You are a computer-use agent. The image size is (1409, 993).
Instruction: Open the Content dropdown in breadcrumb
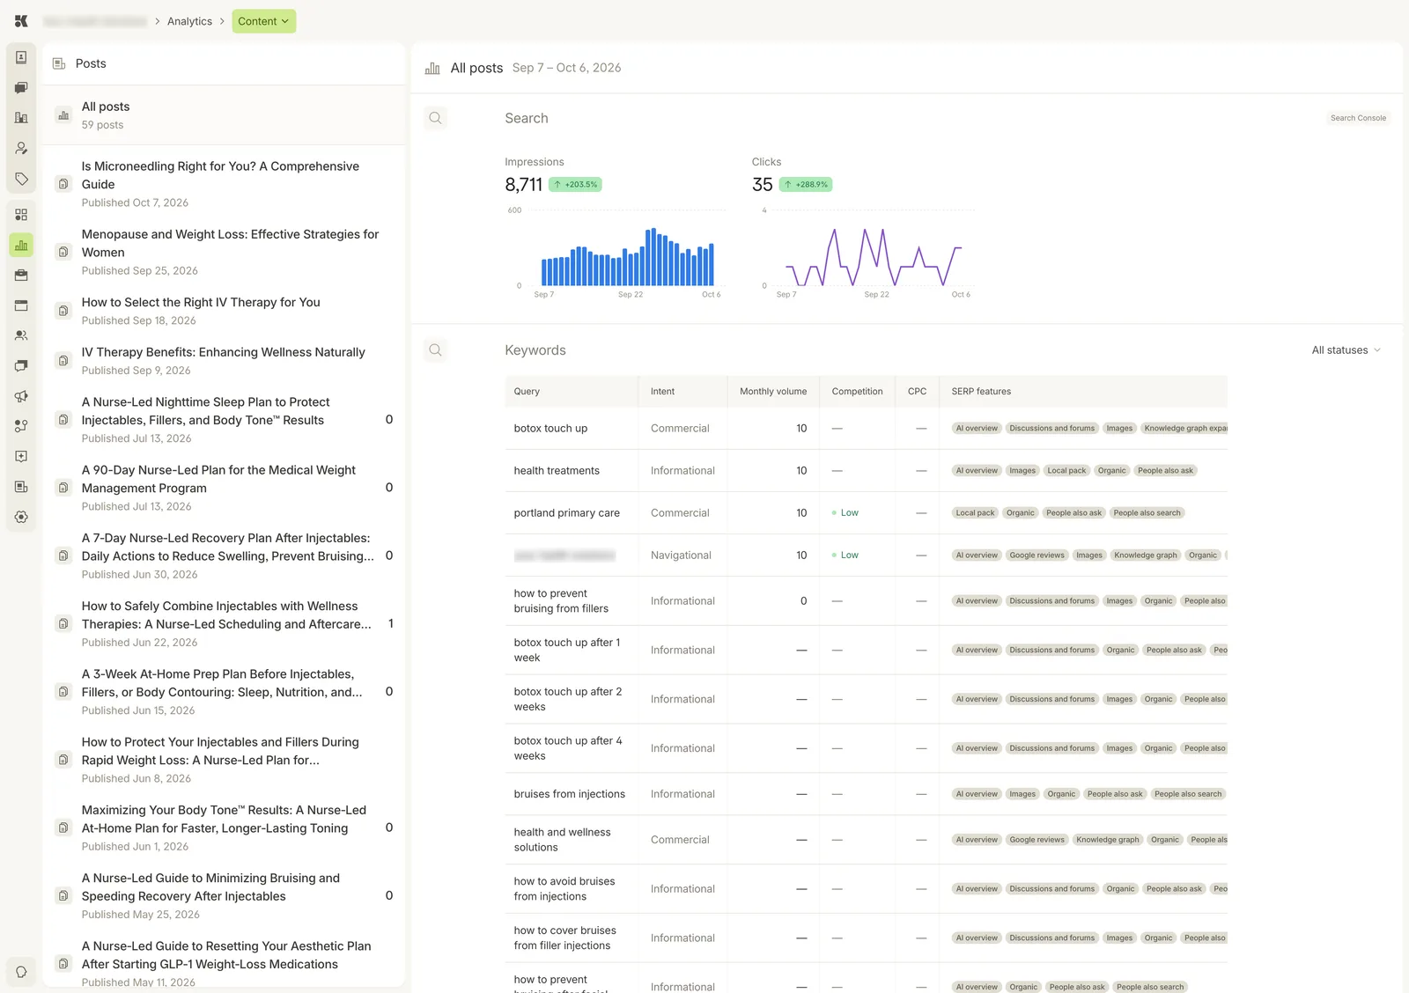[264, 21]
